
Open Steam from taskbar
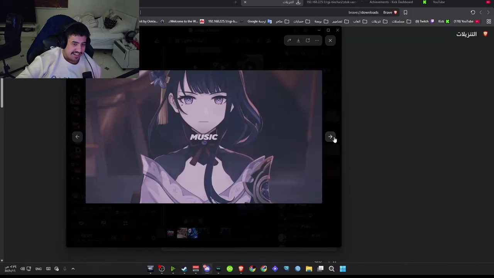pyautogui.click(x=184, y=269)
